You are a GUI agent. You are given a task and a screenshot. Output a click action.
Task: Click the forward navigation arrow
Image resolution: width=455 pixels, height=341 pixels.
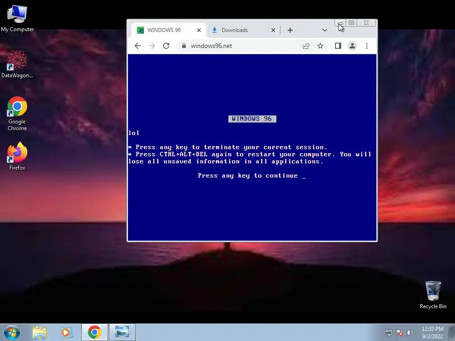(152, 46)
